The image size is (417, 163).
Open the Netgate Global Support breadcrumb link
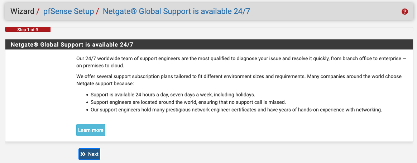click(x=176, y=11)
